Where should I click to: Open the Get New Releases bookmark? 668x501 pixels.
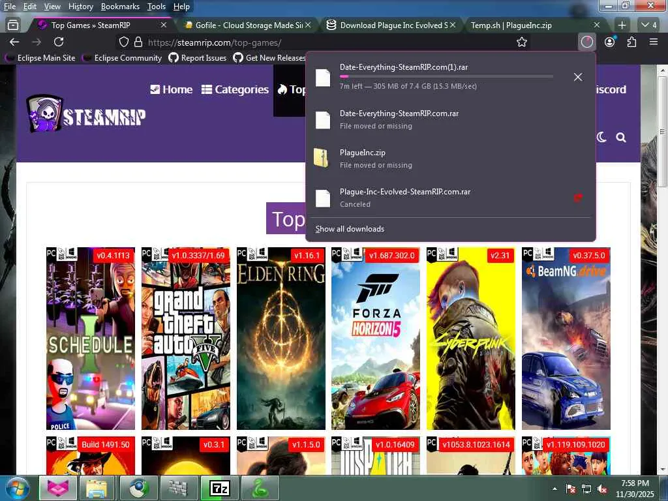point(269,57)
